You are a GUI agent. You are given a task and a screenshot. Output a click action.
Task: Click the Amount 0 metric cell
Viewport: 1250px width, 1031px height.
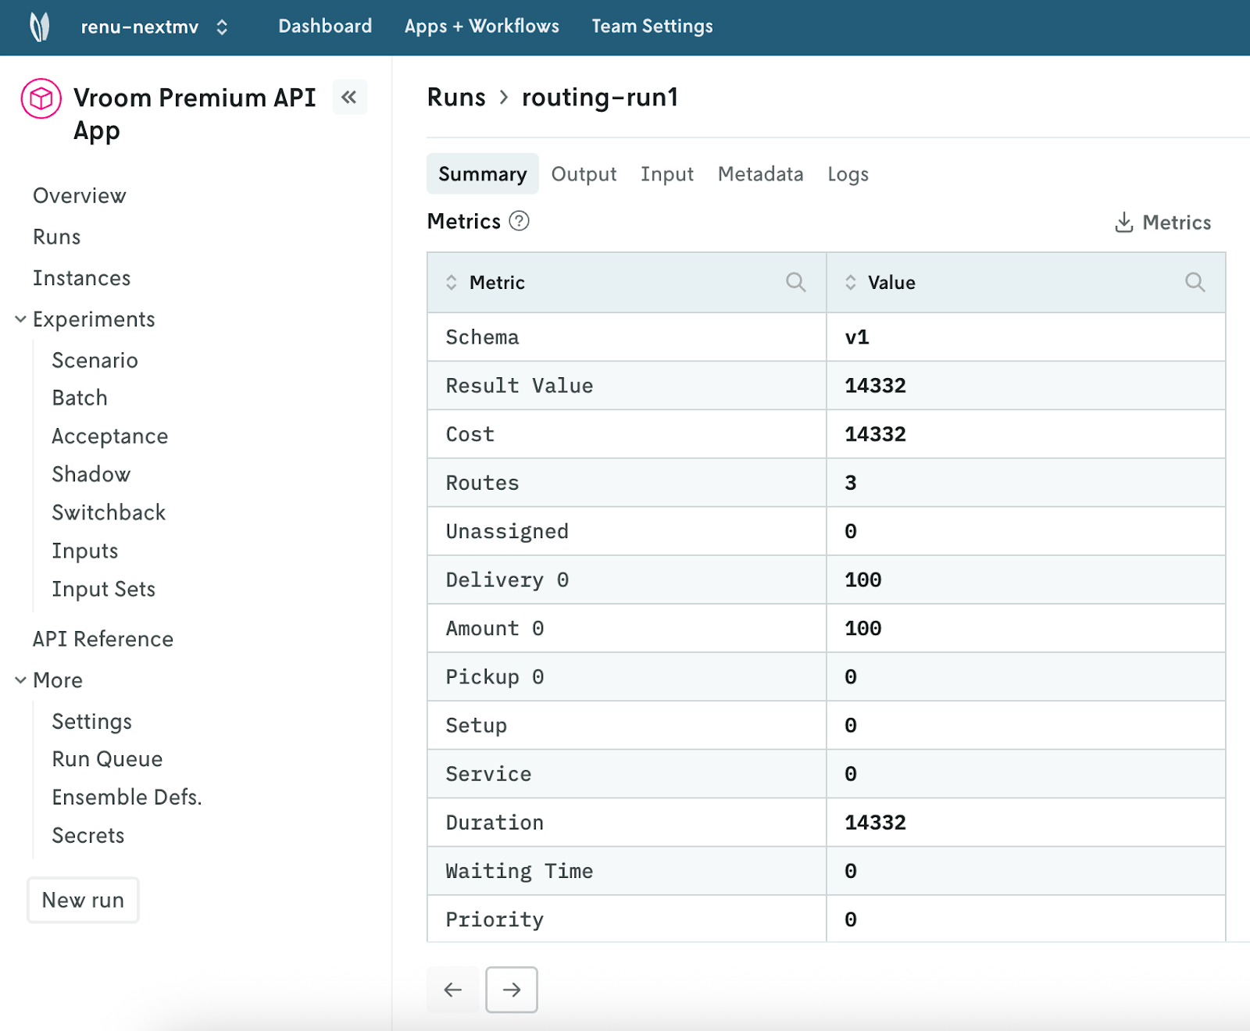[627, 629]
